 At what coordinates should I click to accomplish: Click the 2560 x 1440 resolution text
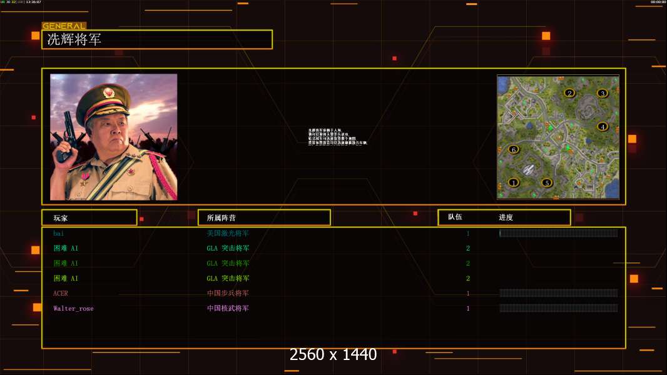[333, 354]
